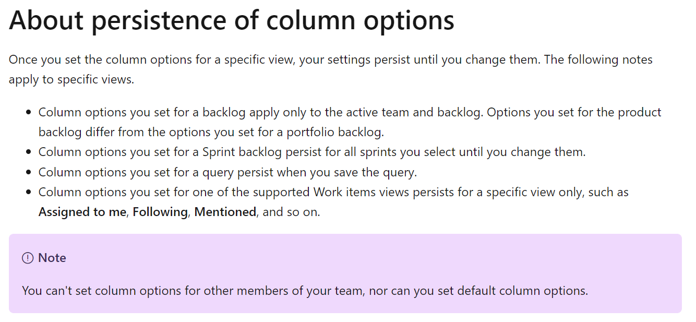Select the bold "Following" text
This screenshot has width=696, height=322.
tap(160, 212)
